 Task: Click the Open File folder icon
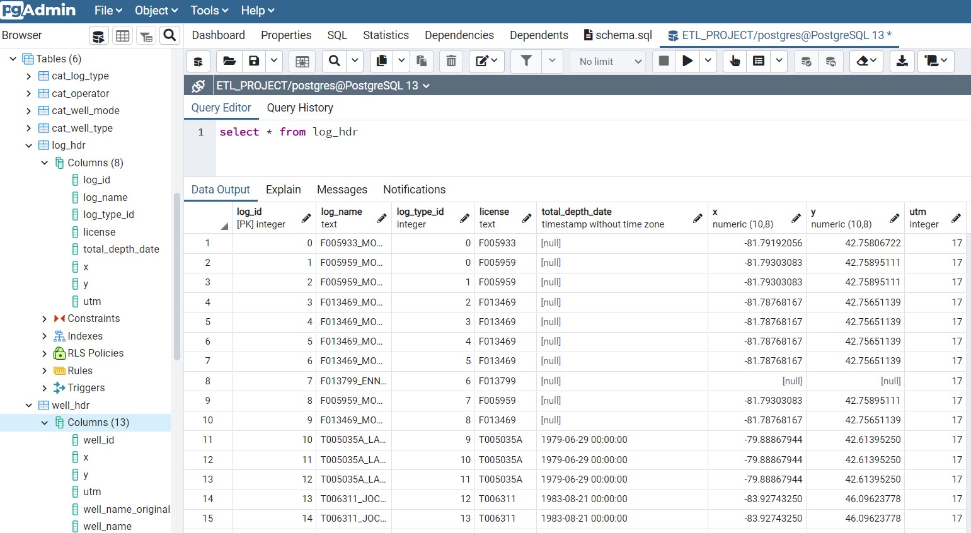[229, 61]
